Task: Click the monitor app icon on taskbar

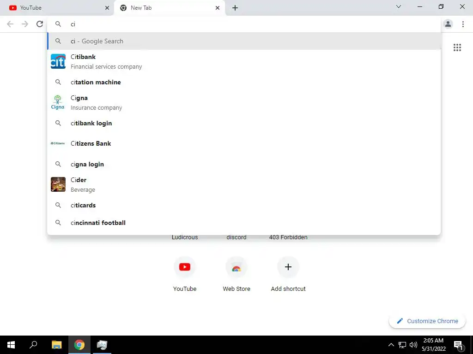Action: click(102, 345)
